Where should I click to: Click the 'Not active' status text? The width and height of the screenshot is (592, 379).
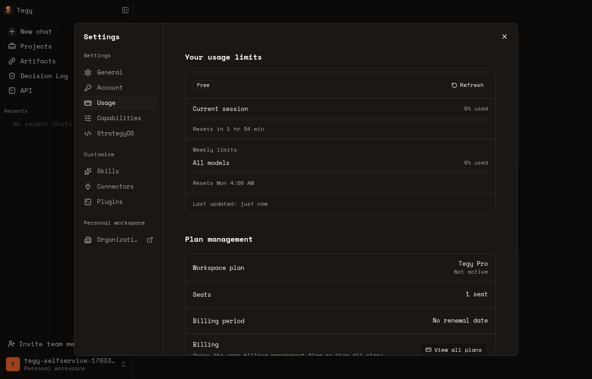click(471, 272)
